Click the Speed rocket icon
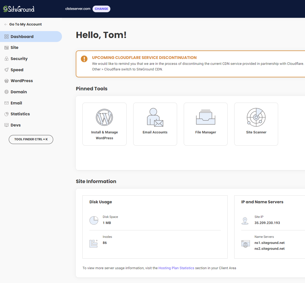This screenshot has height=283, width=305. tap(6, 70)
